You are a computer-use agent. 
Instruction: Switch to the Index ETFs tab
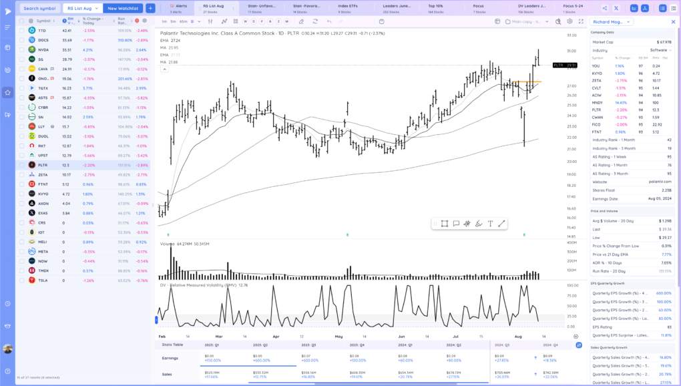coord(349,8)
